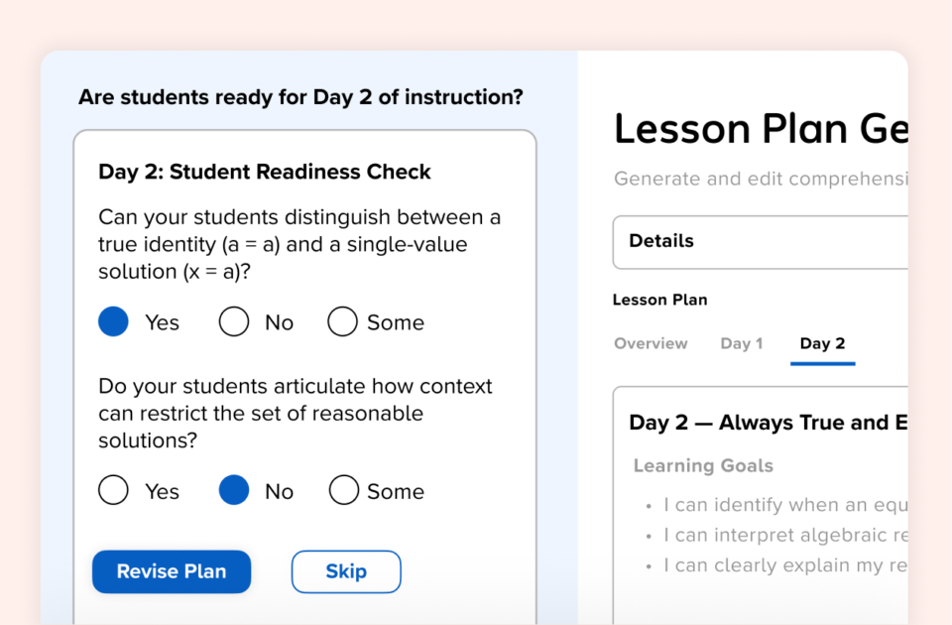Select "Yes" for the identity distinction question
This screenshot has width=952, height=625.
pyautogui.click(x=113, y=321)
